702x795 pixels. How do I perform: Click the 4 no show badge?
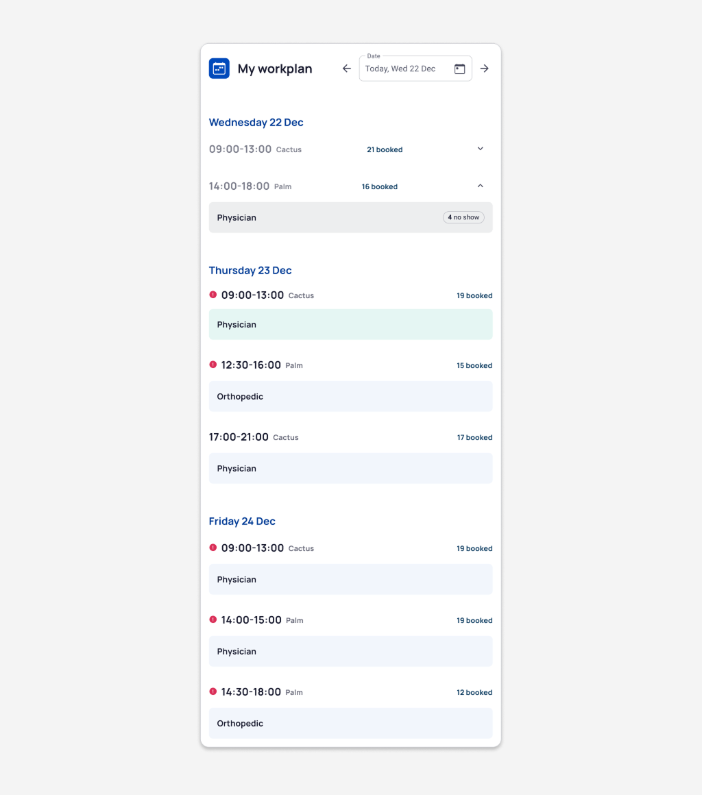[463, 217]
